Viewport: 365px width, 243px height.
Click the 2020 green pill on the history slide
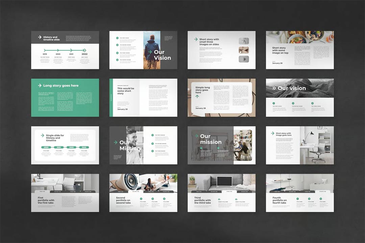46,147
